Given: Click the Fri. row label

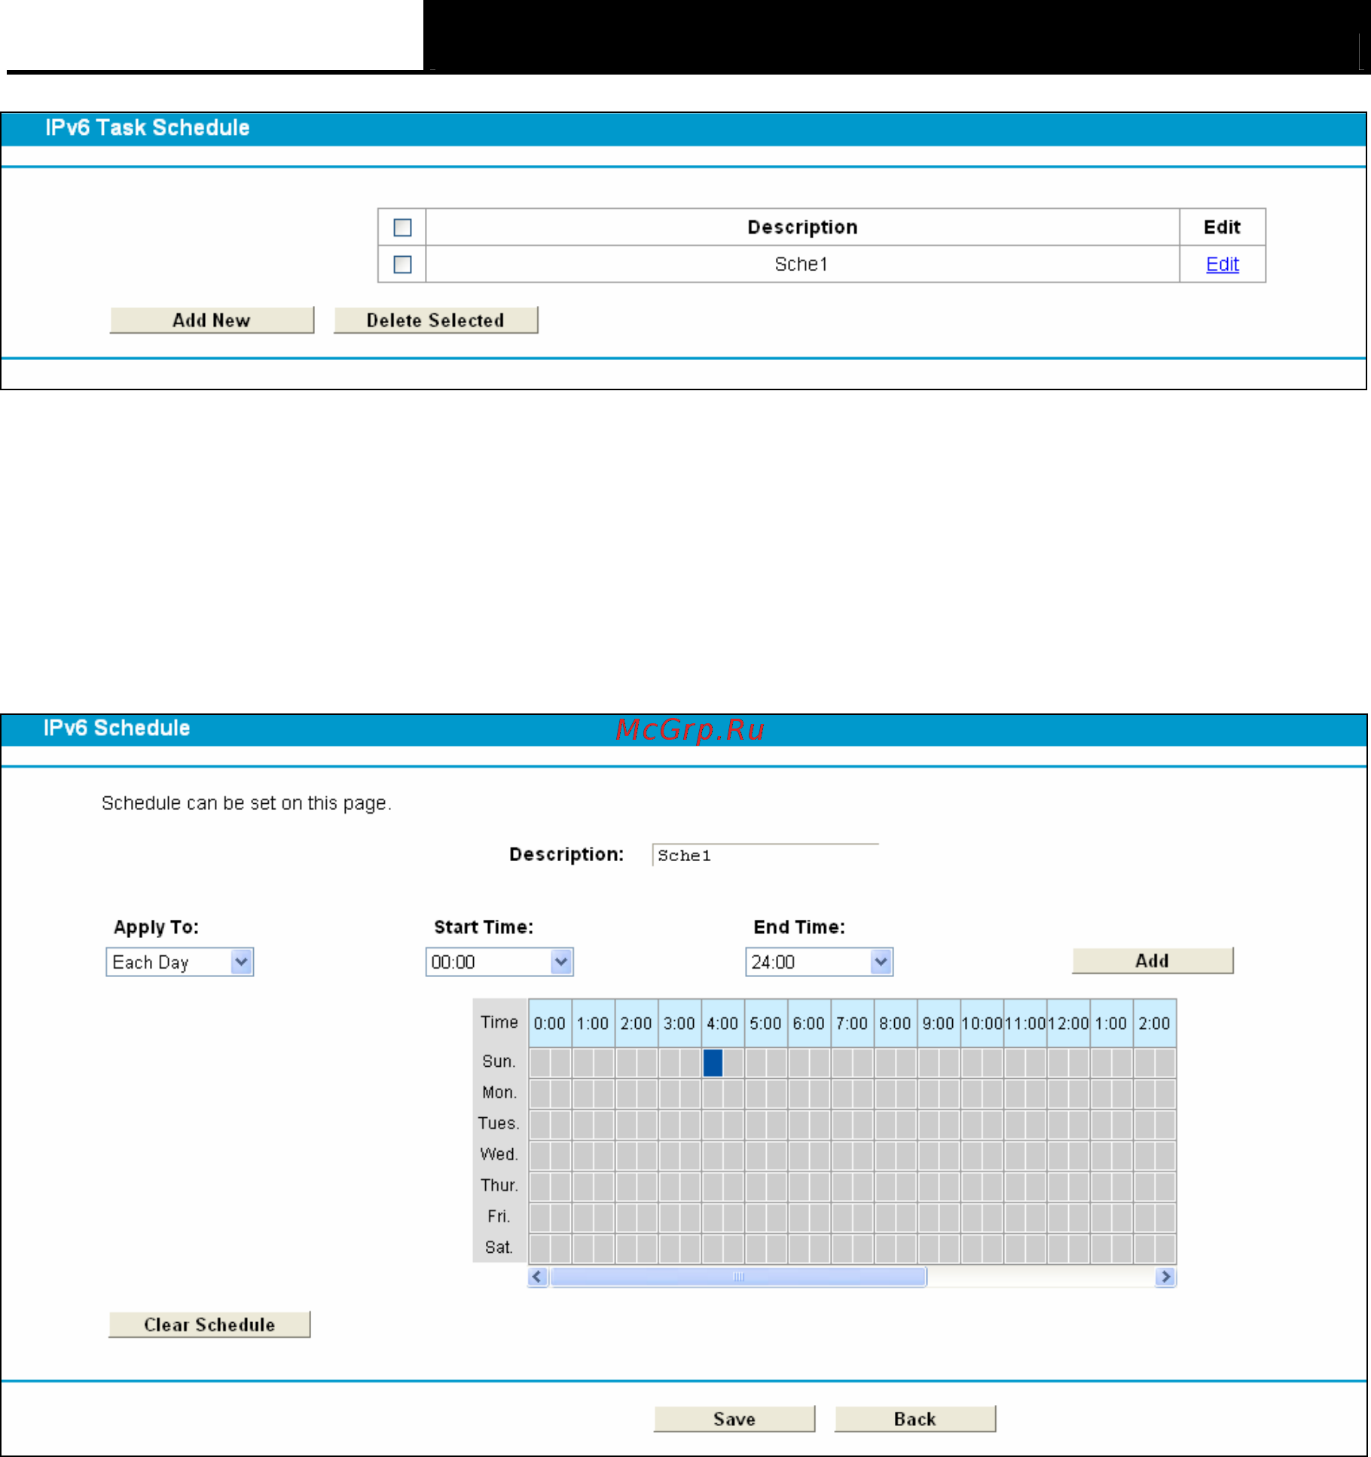Looking at the screenshot, I should (x=498, y=1216).
